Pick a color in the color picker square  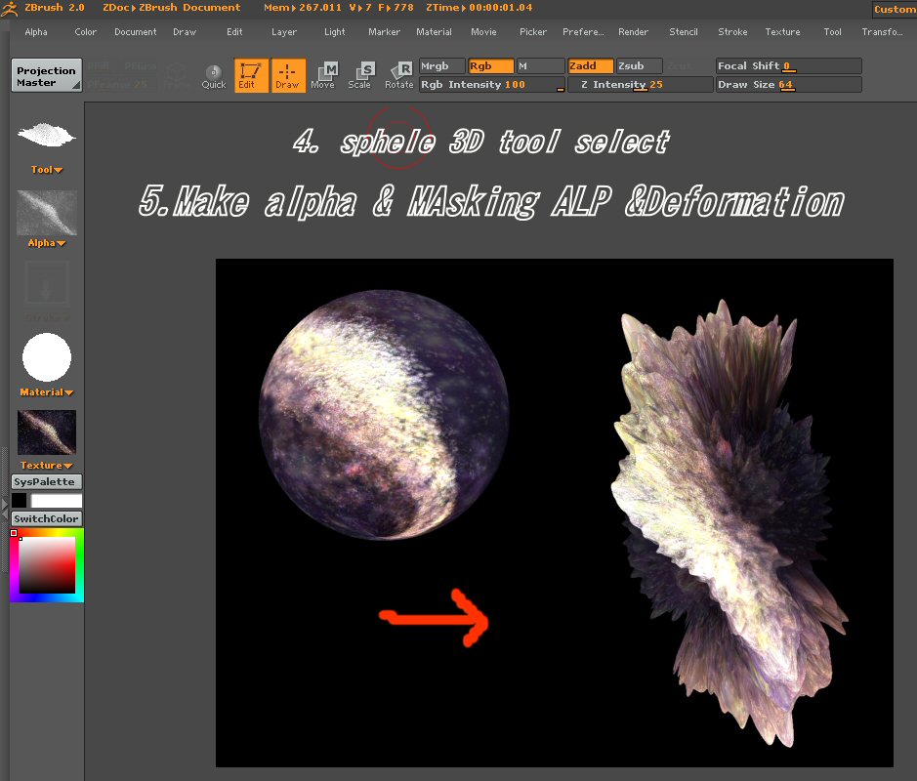coord(48,564)
